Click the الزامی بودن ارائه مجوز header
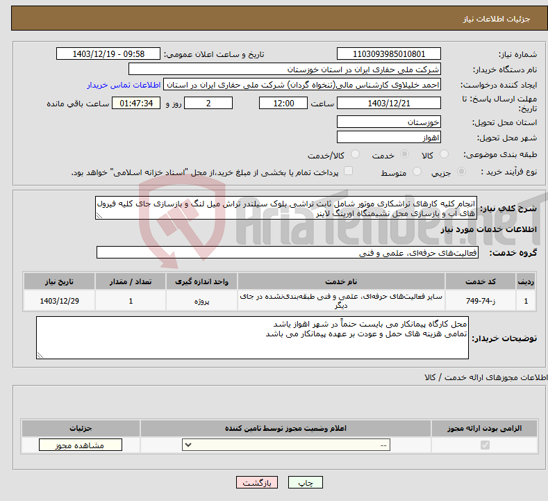Screen dimensions: 548x501 click(x=484, y=428)
